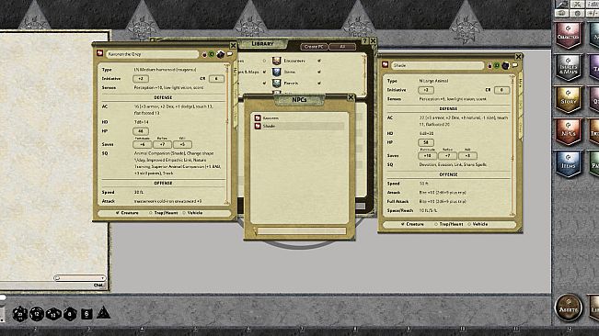Click the Create PC button in Library
Viewport: 599px width, 336px height.
314,47
